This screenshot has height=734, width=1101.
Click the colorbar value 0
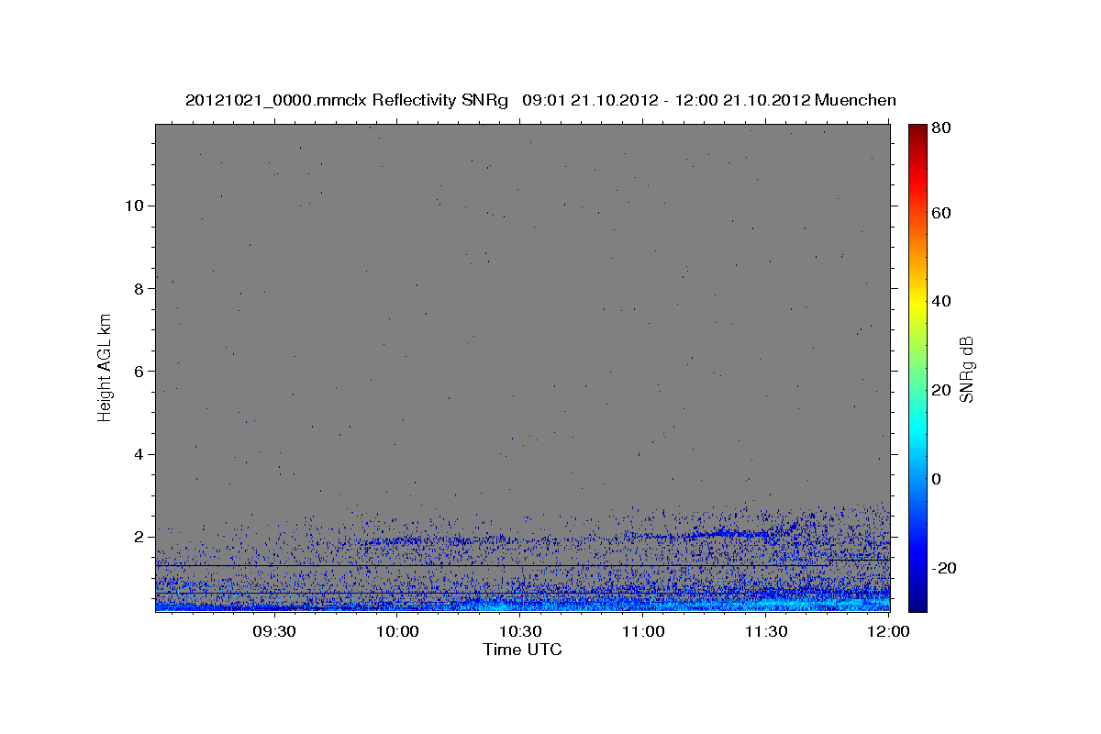point(939,479)
